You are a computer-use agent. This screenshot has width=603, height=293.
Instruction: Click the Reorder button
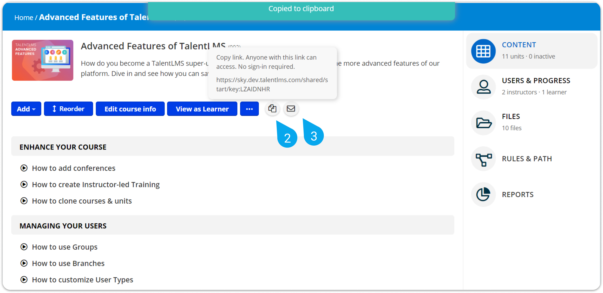click(68, 109)
